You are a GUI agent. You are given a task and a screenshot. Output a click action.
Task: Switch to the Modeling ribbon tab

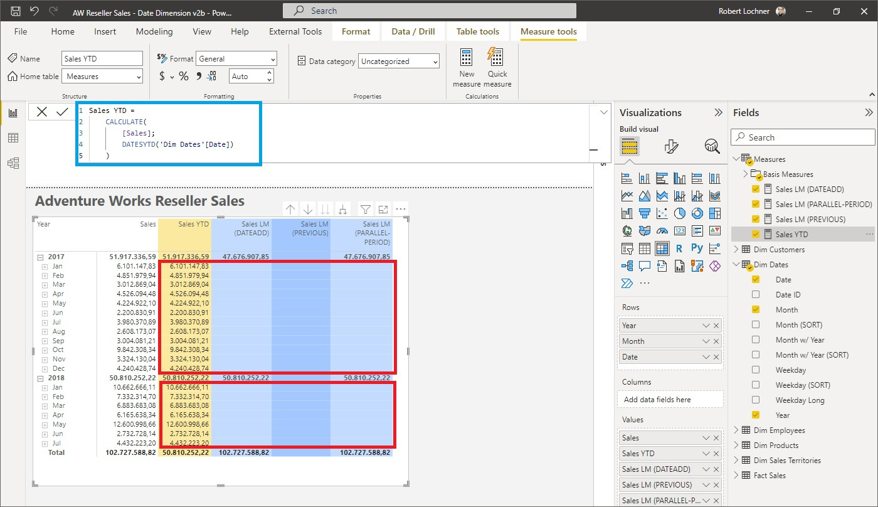pyautogui.click(x=154, y=31)
